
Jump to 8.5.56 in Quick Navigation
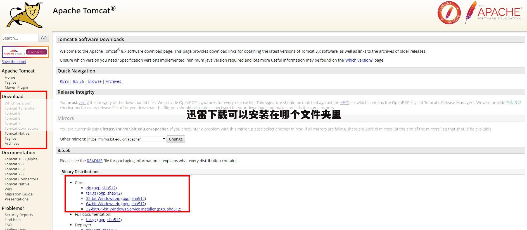78,81
